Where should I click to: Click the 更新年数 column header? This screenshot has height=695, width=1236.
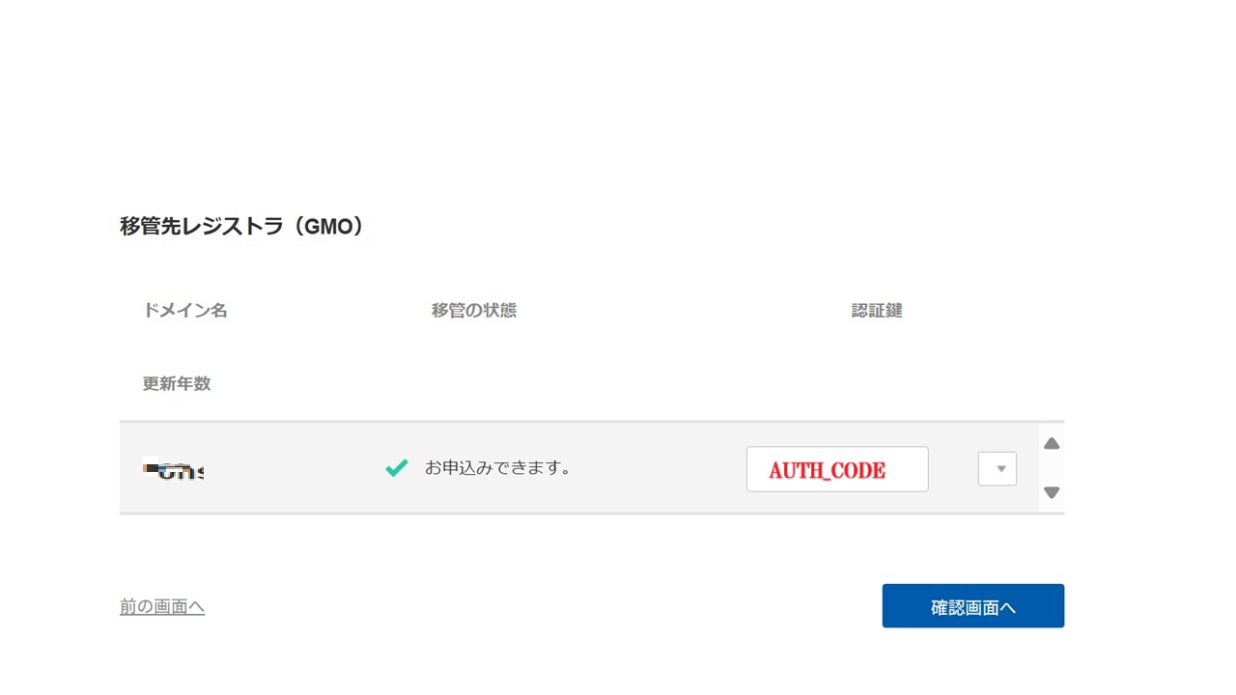pos(177,383)
